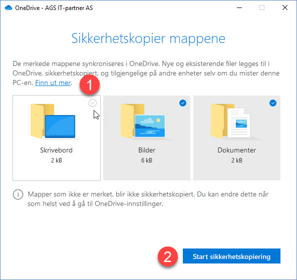Minimize the OneDrive window
The image size is (297, 280).
tap(239, 8)
